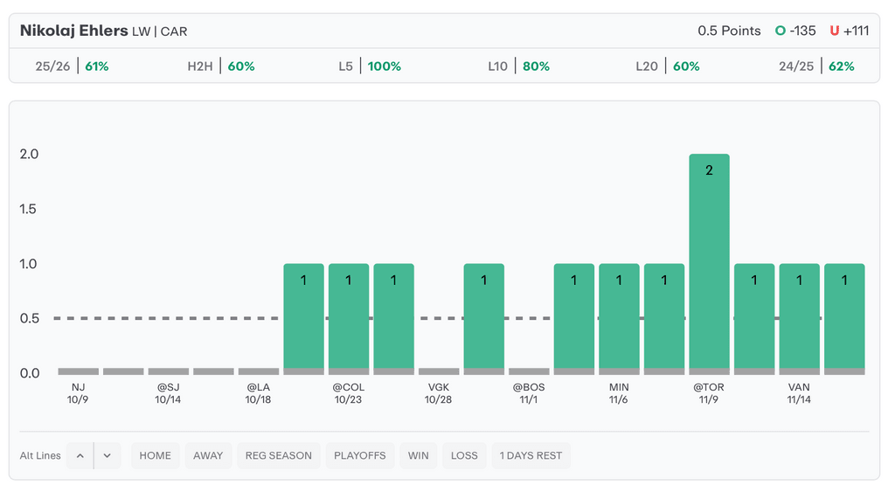Viewport: 895px width, 492px height.
Task: Click the gray zero bar for VGK 10/28
Action: [439, 371]
